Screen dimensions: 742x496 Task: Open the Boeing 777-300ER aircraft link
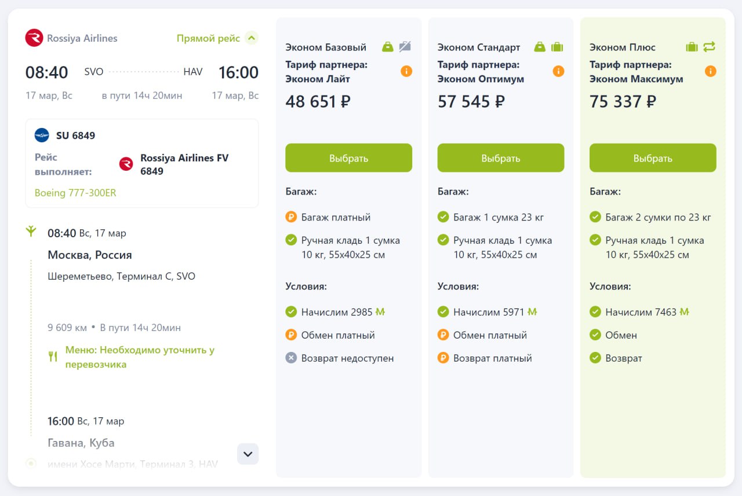point(75,193)
